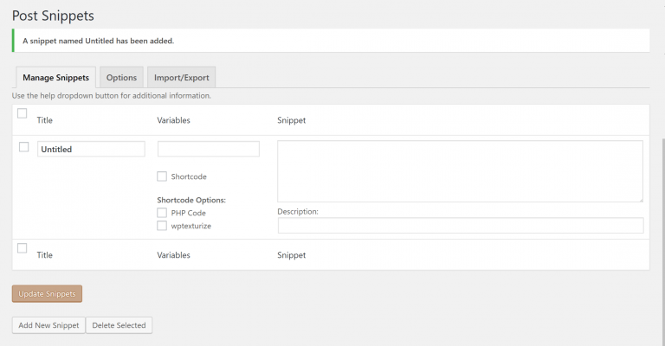Click inside the Snippet text area
Viewport: 665px width, 346px height.
[460, 171]
